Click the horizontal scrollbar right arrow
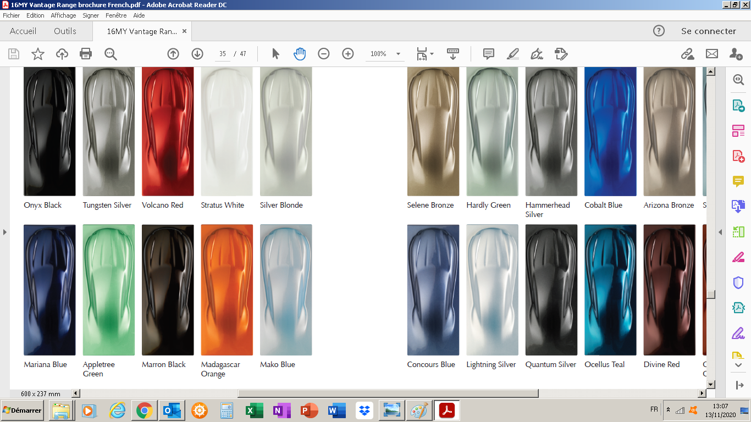The height and width of the screenshot is (422, 751). point(702,393)
